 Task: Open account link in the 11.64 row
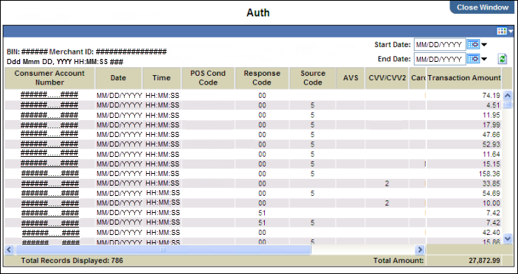click(49, 154)
